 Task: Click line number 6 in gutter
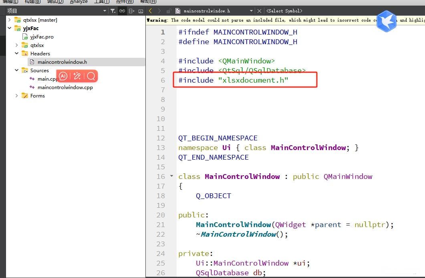click(x=163, y=80)
